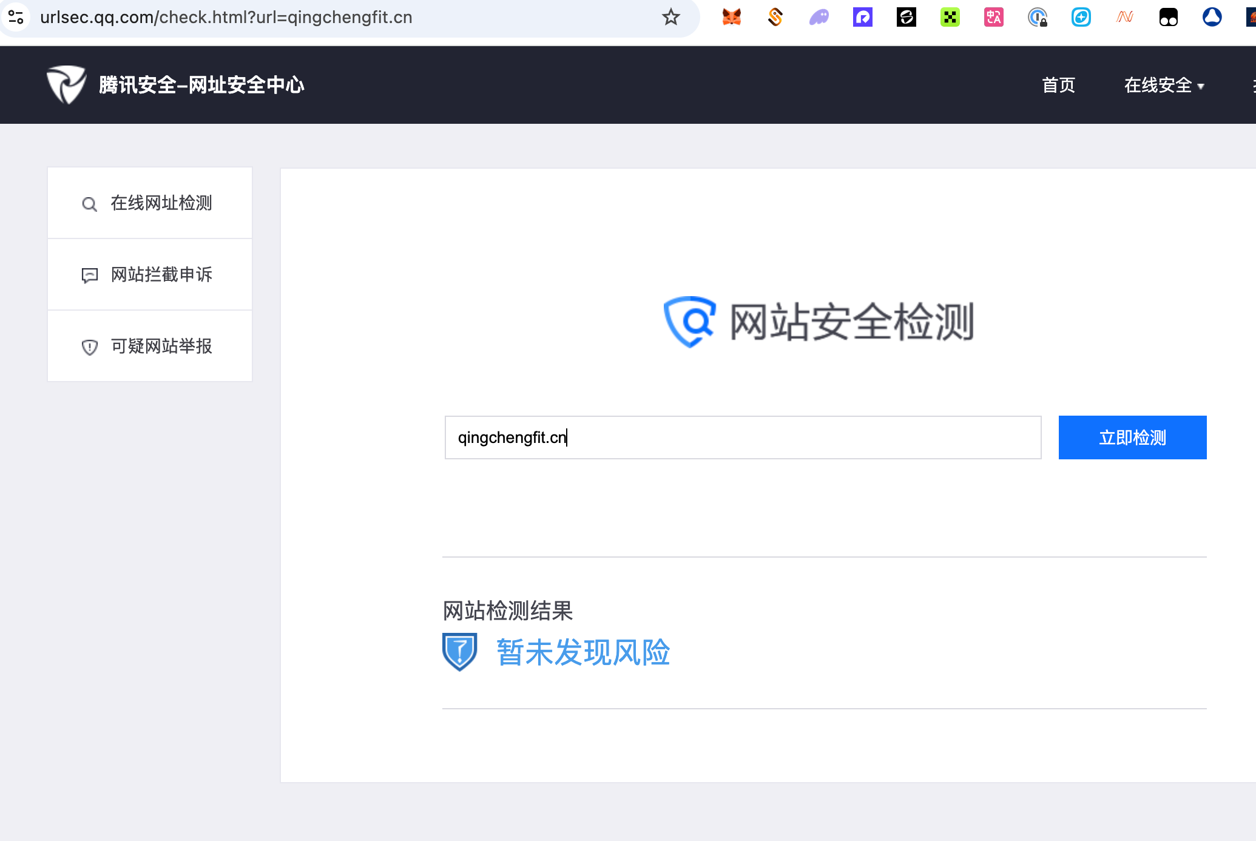Click the pink translate extension icon
The width and height of the screenshot is (1256, 841).
coord(993,17)
